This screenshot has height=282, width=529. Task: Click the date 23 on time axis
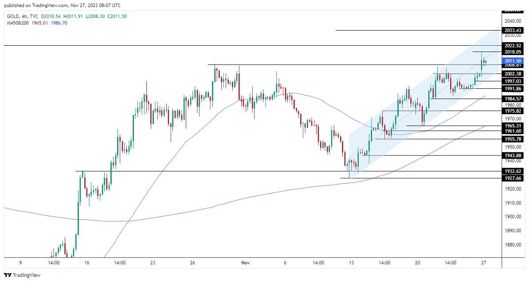[153, 263]
